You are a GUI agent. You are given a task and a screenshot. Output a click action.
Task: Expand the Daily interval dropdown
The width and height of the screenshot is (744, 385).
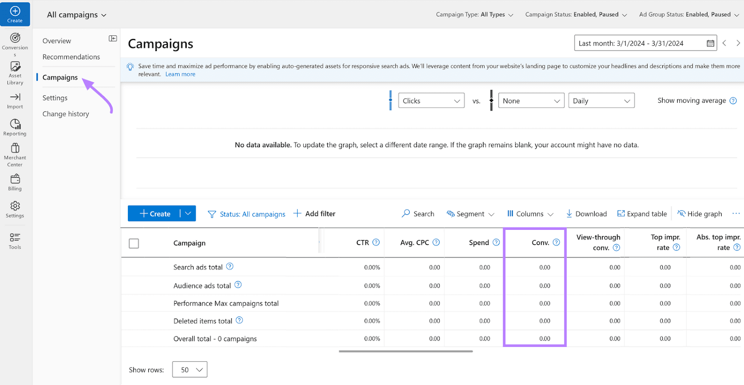click(x=601, y=101)
